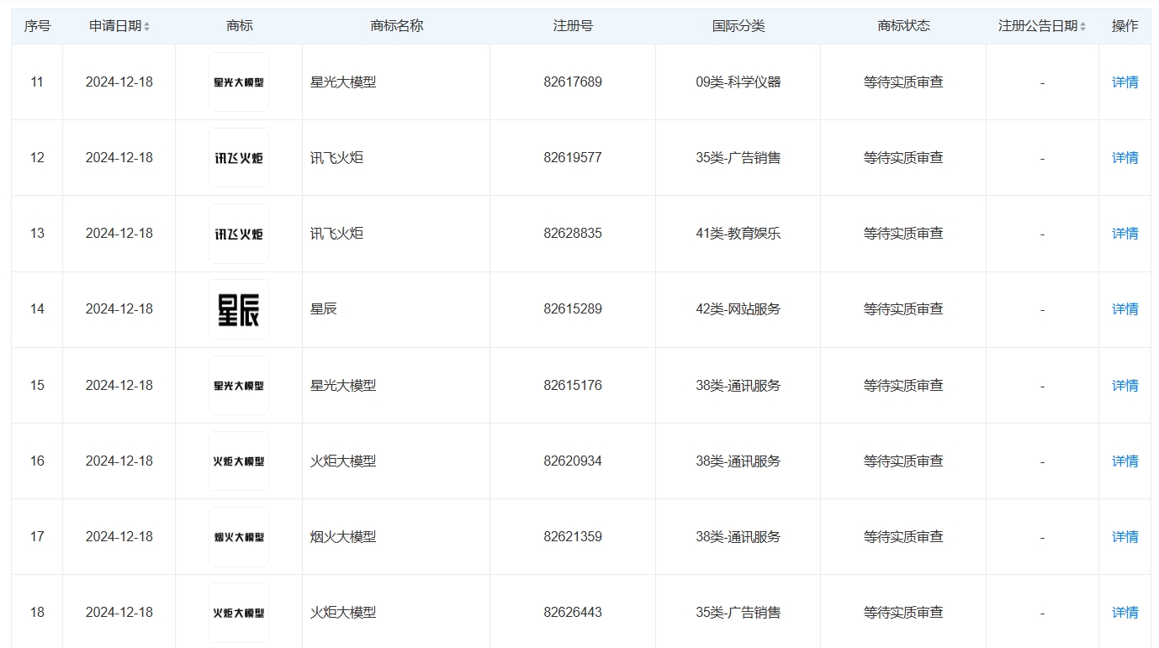This screenshot has width=1159, height=648.
Task: Open details for row 12 讯飞火炬
Action: pos(1125,157)
